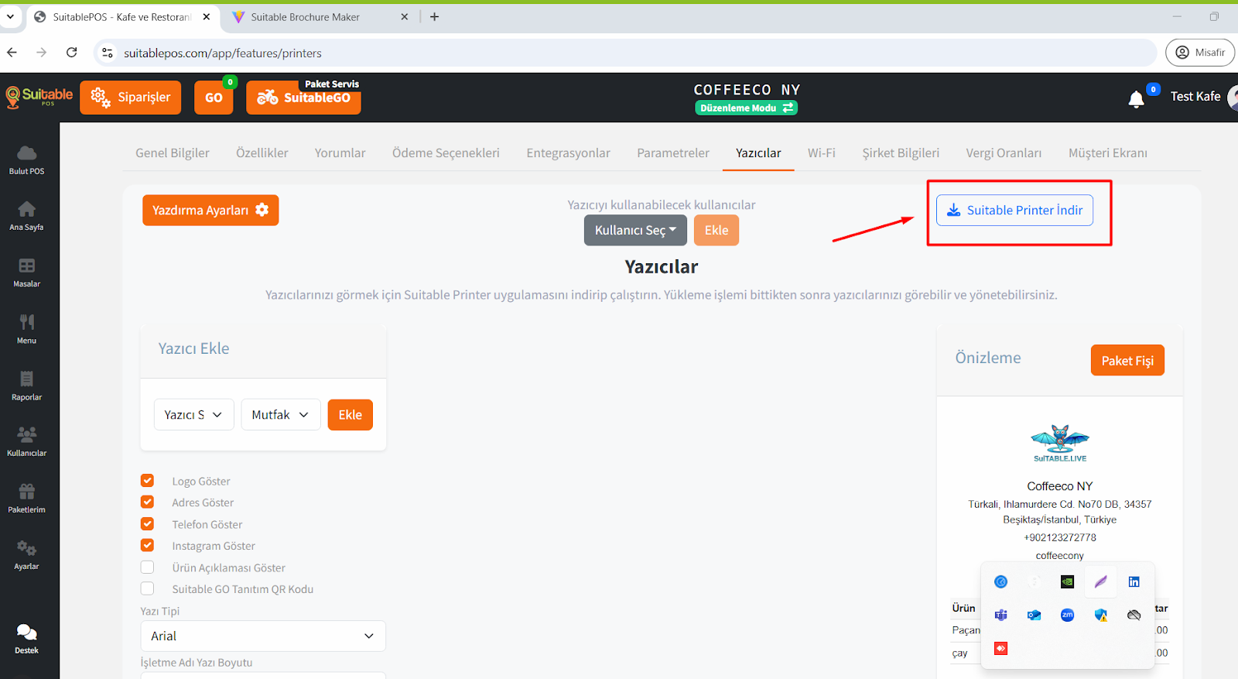Image resolution: width=1238 pixels, height=679 pixels.
Task: Open the Kullanıcı Seç dropdown
Action: [x=635, y=230]
